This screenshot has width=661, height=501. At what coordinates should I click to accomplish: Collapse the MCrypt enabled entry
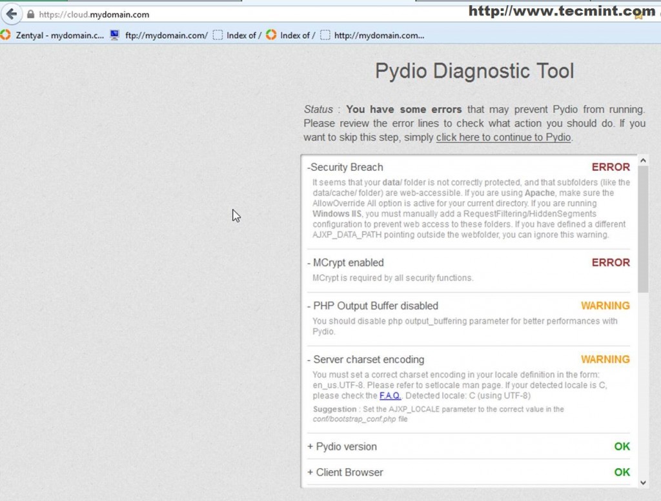[x=345, y=262]
